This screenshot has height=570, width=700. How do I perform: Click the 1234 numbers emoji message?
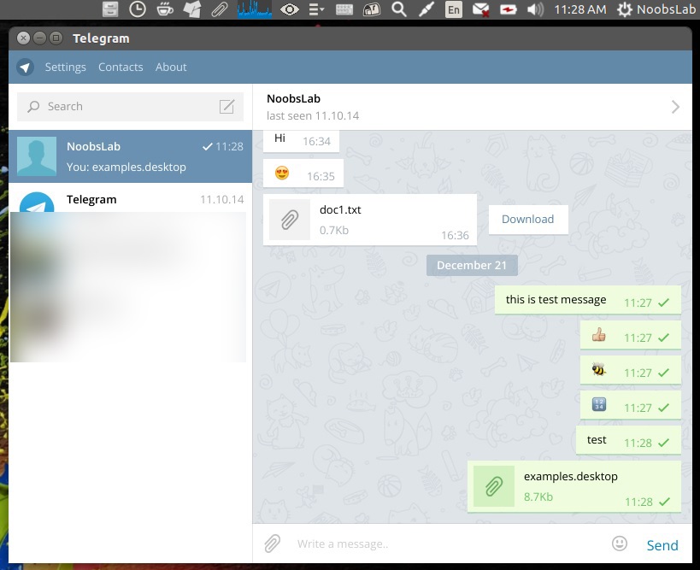pyautogui.click(x=631, y=405)
